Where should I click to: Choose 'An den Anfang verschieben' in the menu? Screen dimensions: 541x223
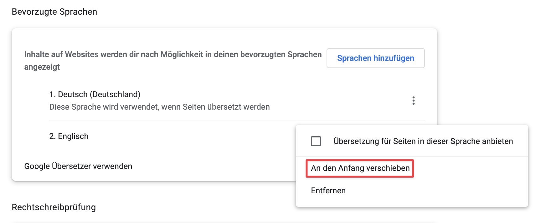pyautogui.click(x=360, y=168)
